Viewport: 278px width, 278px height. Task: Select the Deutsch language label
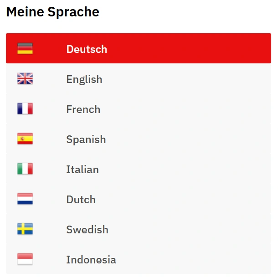tap(87, 49)
